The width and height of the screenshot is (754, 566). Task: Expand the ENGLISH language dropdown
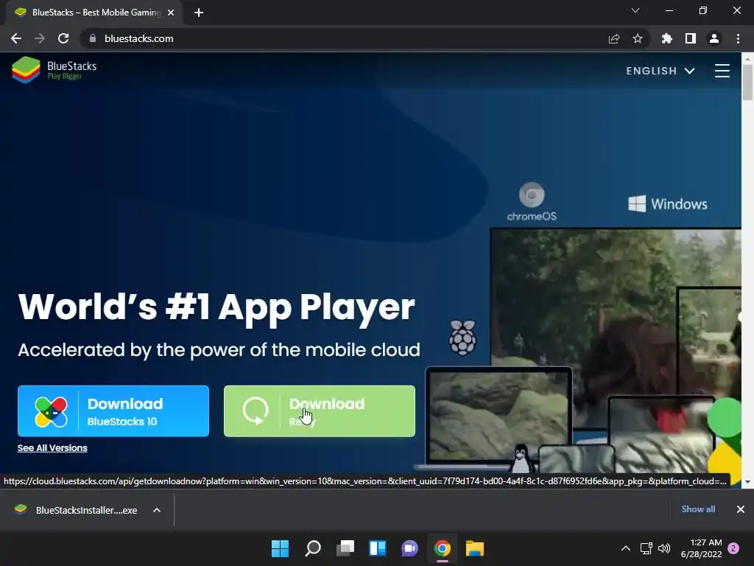coord(660,71)
